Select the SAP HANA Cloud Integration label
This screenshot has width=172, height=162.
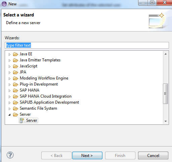click(46, 96)
